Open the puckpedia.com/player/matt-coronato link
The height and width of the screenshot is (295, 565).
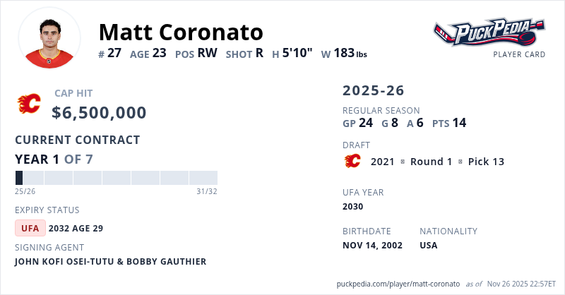click(399, 283)
